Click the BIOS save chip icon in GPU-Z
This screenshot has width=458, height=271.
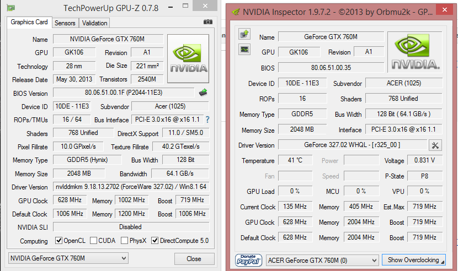203,93
